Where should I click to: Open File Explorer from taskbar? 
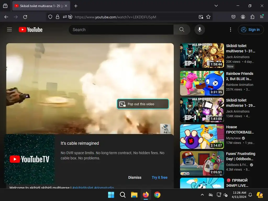pos(134,195)
